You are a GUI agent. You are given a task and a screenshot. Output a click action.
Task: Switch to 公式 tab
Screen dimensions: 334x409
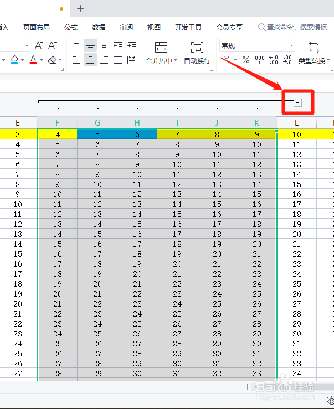(71, 27)
